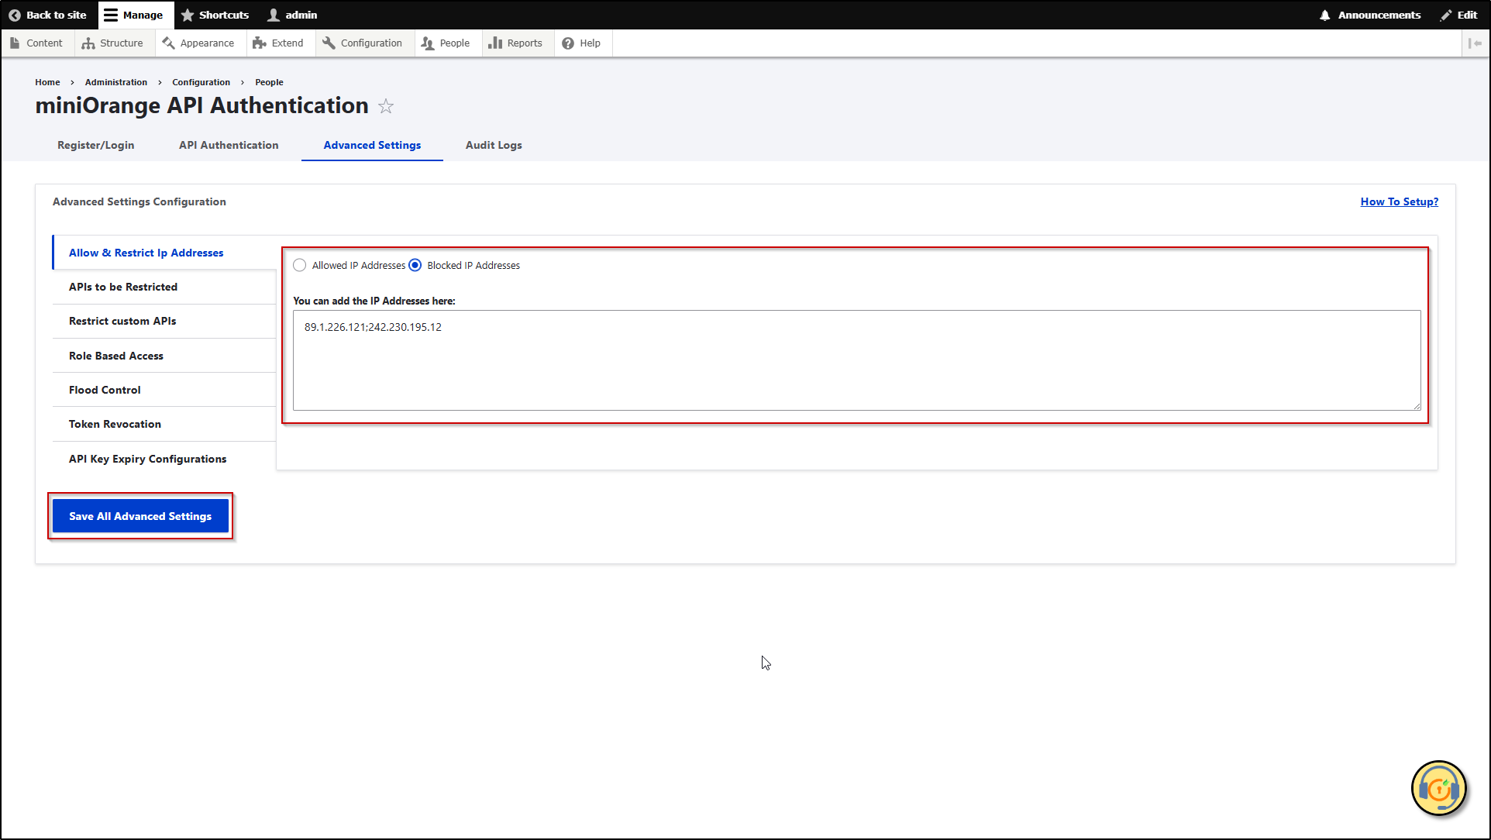The width and height of the screenshot is (1491, 840).
Task: Click into the IP Addresses text area
Action: 857,360
